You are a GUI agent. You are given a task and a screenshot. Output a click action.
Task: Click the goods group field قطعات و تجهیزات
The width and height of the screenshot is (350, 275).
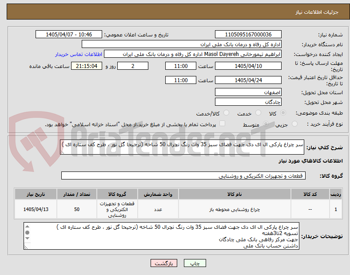(x=183, y=175)
